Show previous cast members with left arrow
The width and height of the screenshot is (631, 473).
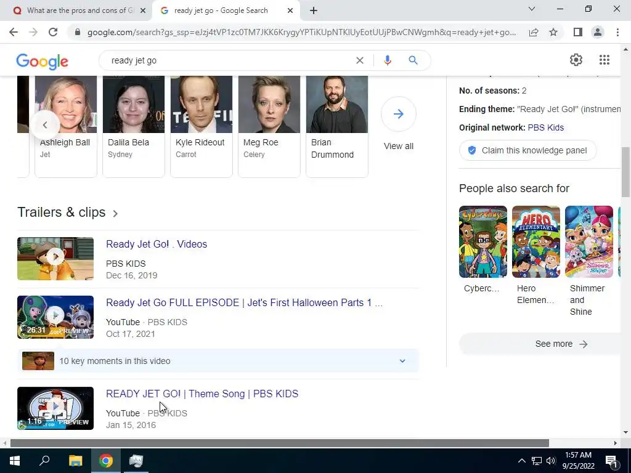(x=45, y=124)
